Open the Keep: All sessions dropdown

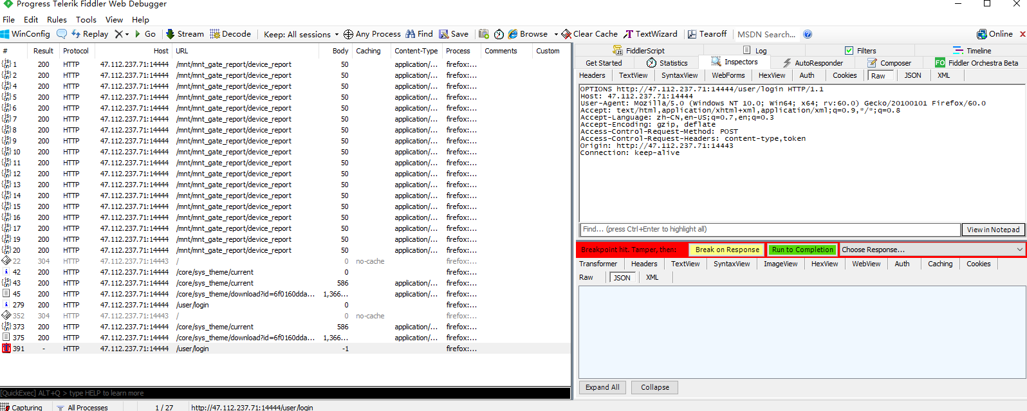pyautogui.click(x=301, y=34)
